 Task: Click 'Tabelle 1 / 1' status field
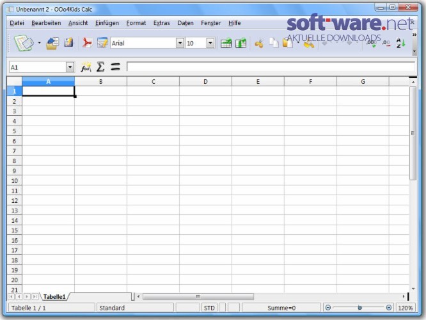coord(52,308)
